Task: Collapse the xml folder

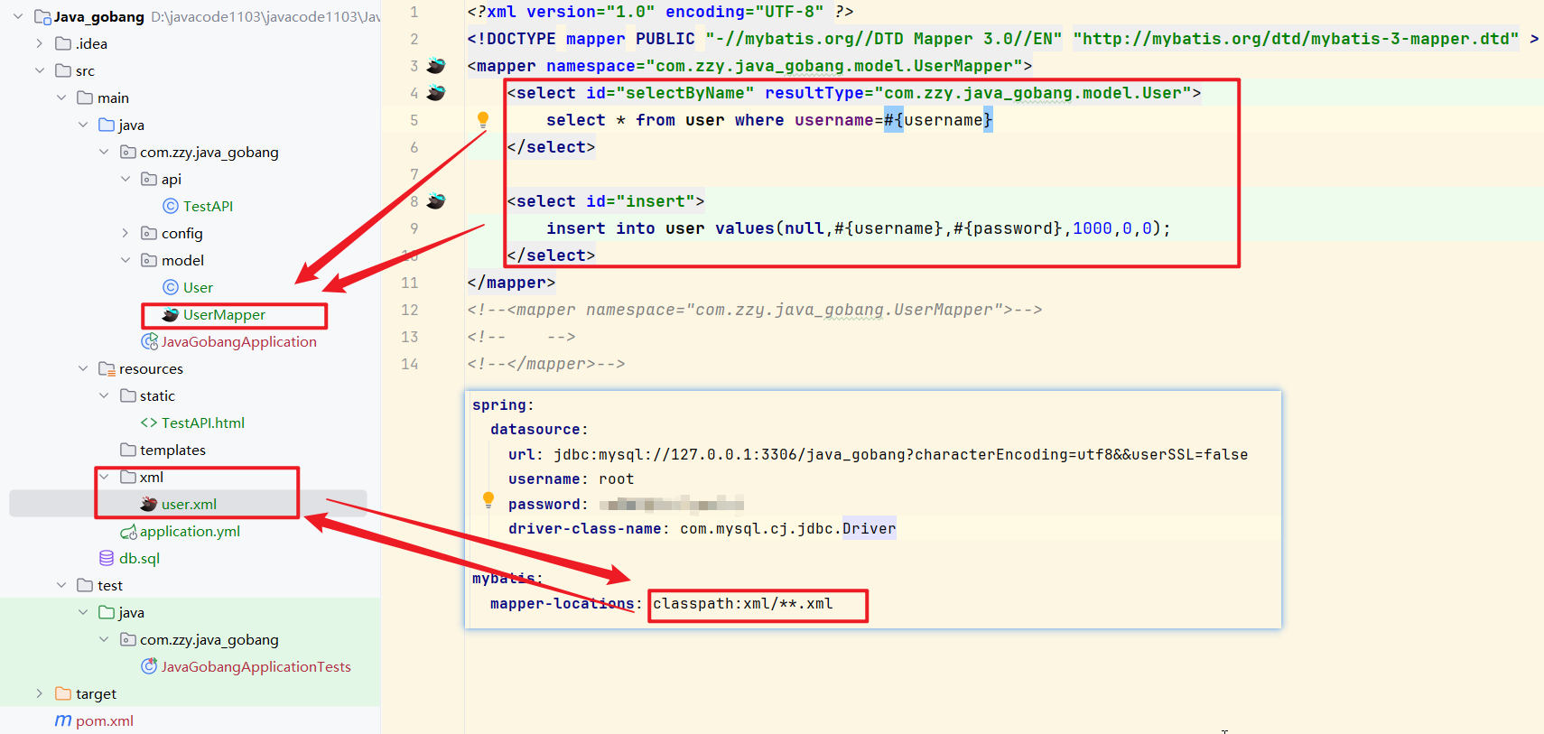Action: pos(104,477)
